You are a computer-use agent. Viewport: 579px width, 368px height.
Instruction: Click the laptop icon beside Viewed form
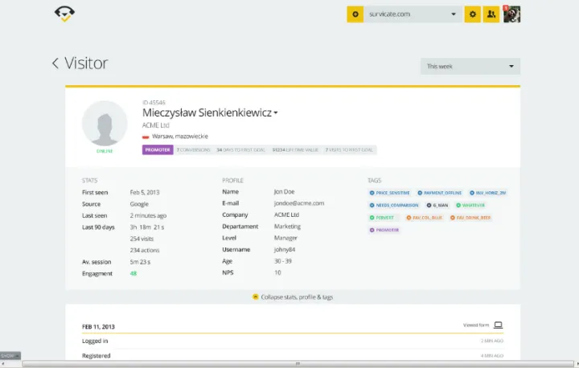click(x=498, y=325)
